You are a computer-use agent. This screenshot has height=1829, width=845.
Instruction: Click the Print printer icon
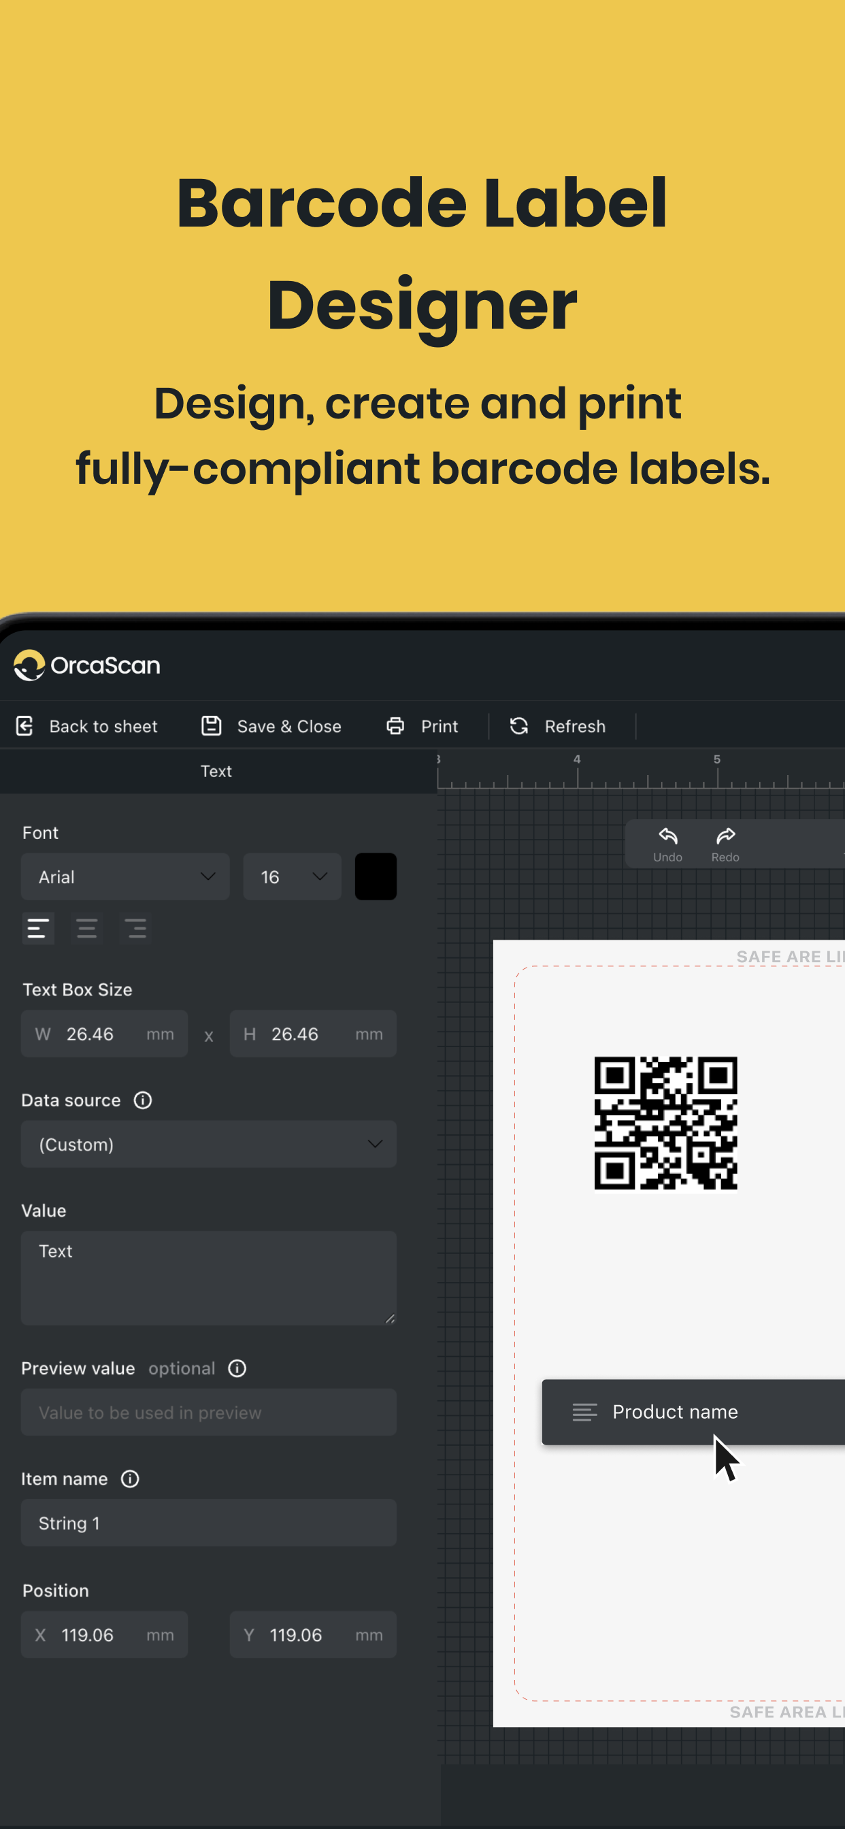pyautogui.click(x=395, y=725)
